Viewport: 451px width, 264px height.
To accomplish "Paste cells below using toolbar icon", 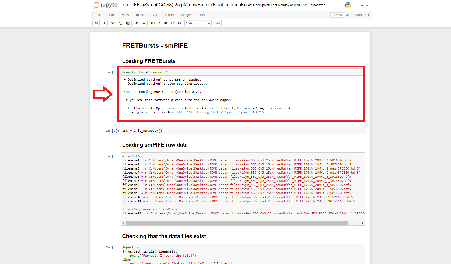I will [x=128, y=23].
